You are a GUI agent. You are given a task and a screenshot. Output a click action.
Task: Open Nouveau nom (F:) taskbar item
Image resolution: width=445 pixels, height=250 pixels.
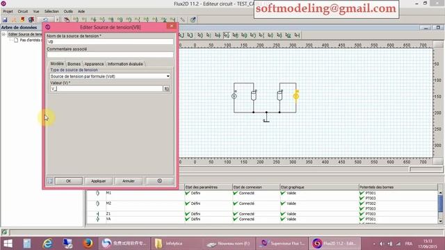coord(229,244)
